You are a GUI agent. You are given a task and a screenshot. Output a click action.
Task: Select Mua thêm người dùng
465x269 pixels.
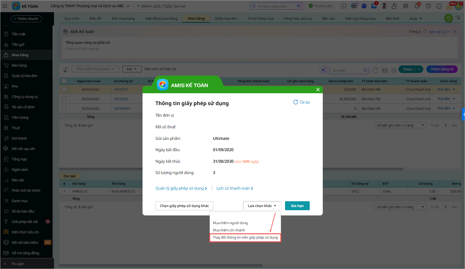click(x=230, y=223)
